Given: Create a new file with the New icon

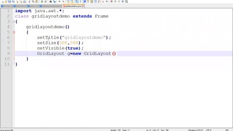Looking at the screenshot, I should pyautogui.click(x=2, y=1).
